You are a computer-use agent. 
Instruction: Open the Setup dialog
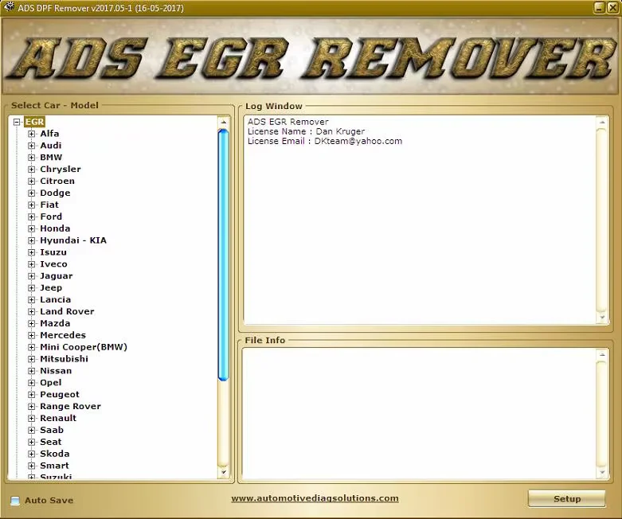click(x=567, y=499)
